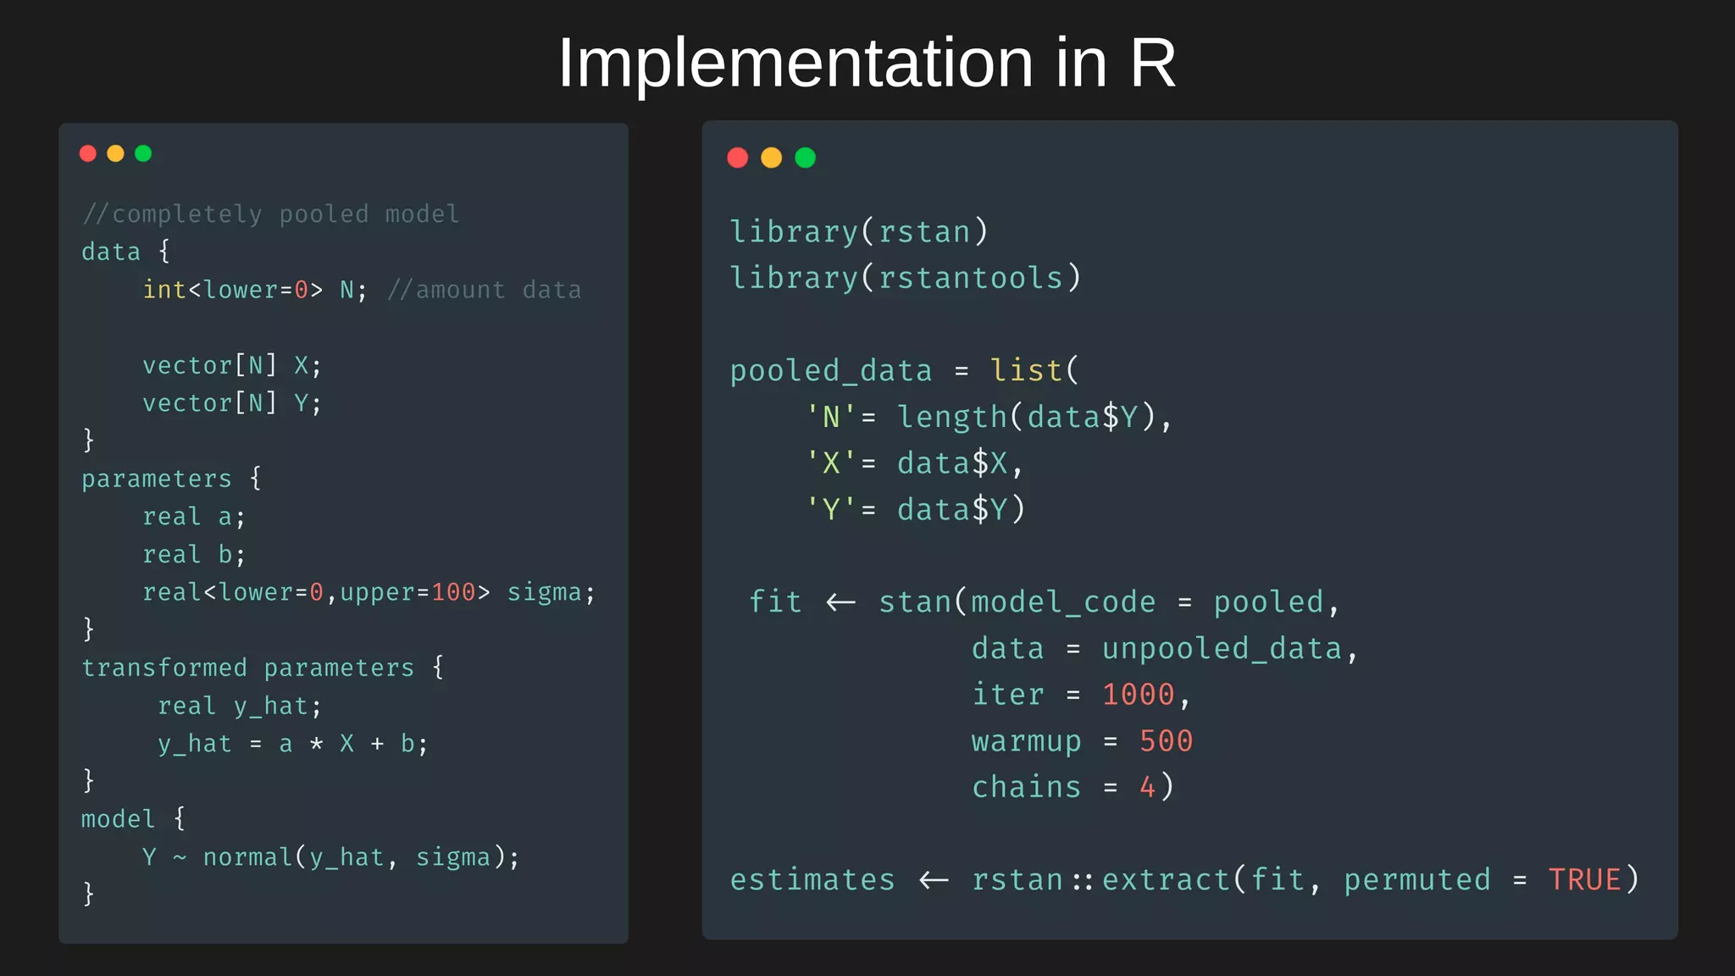Click the slide title 'Implementation in R'
Viewport: 1735px width, 976px height.
(867, 63)
